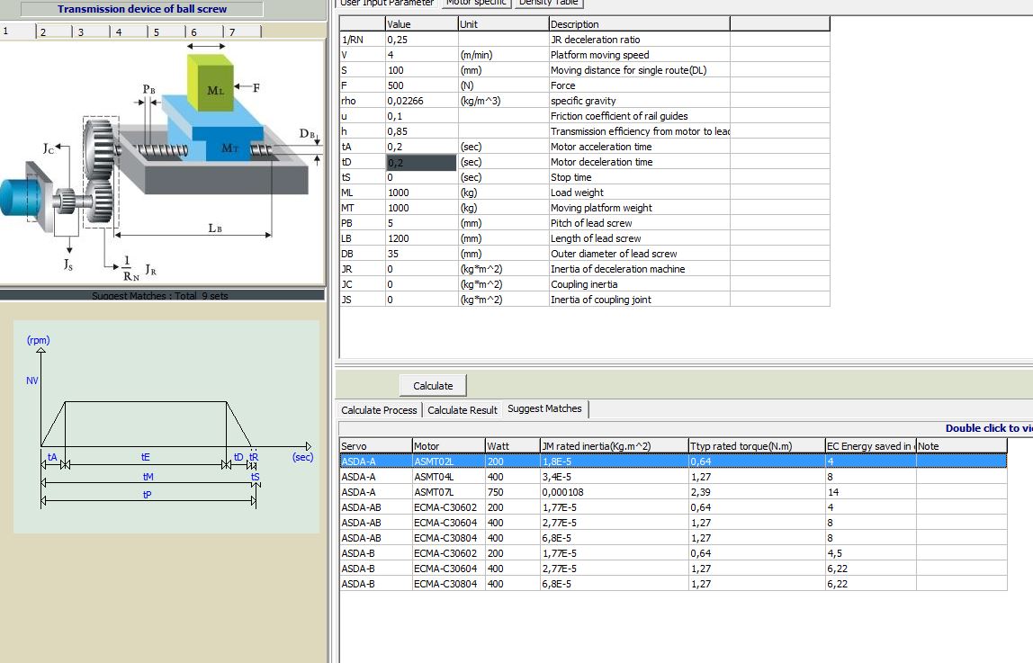Click the Description column header
Screen dimensions: 1033x663
tap(639, 23)
